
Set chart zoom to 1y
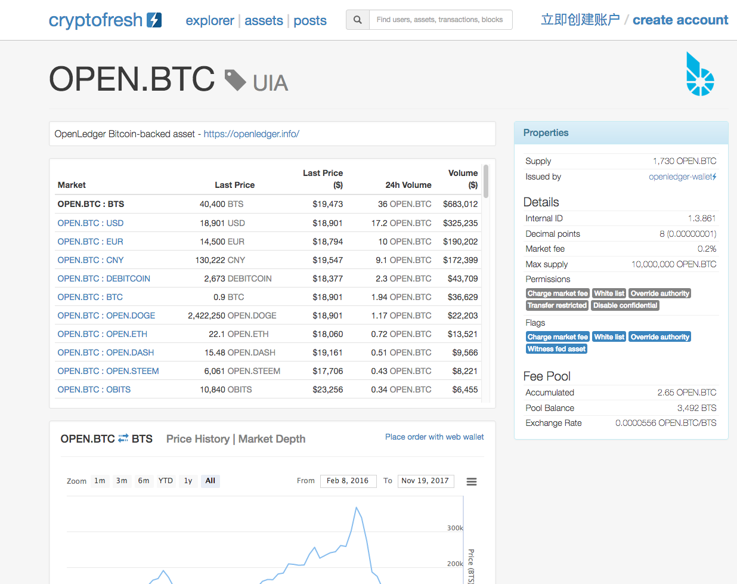(x=188, y=481)
